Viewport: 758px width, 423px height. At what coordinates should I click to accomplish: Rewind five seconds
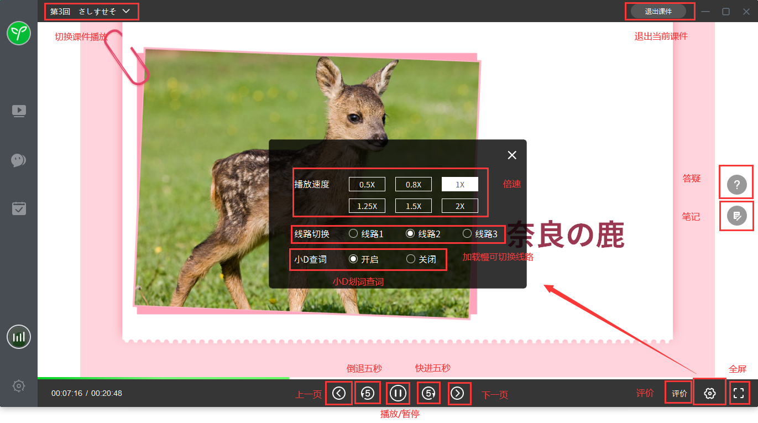tap(368, 393)
